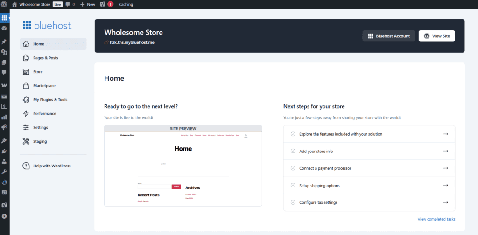Click the site preview thumbnail
The width and height of the screenshot is (478, 235).
coord(183,166)
